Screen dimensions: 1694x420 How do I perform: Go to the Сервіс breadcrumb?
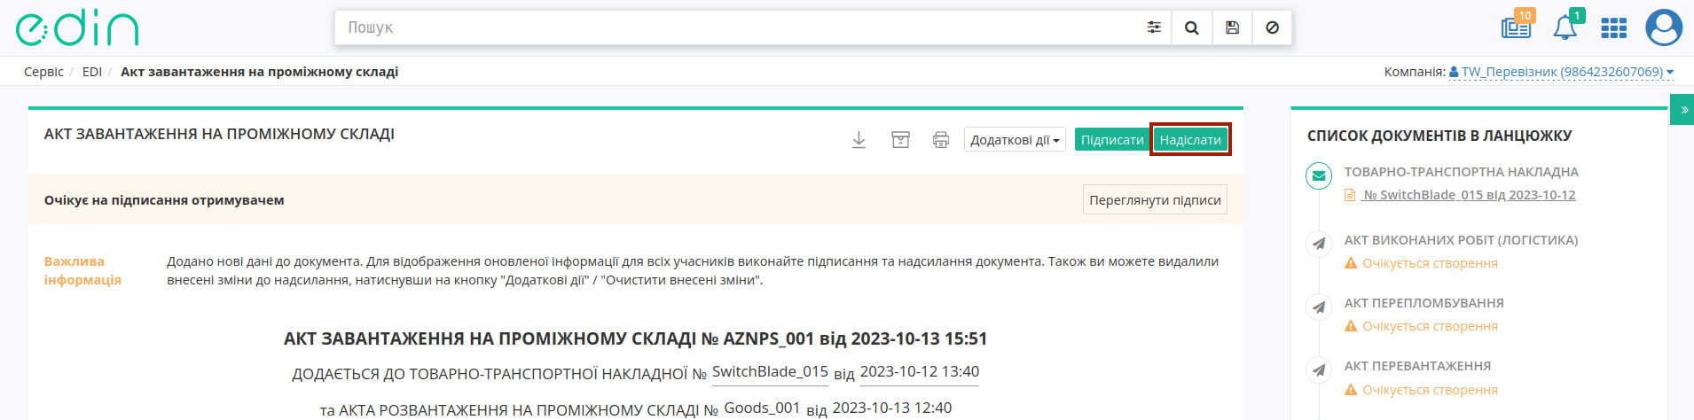click(x=43, y=72)
